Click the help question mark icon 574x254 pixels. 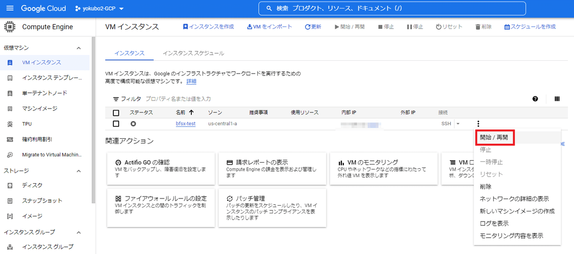click(x=535, y=99)
